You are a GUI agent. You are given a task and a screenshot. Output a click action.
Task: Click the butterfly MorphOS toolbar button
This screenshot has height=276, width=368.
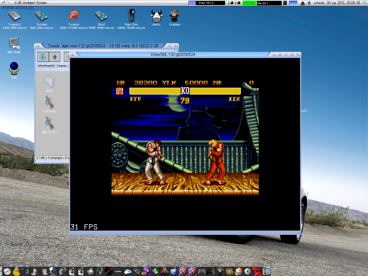tap(43, 57)
